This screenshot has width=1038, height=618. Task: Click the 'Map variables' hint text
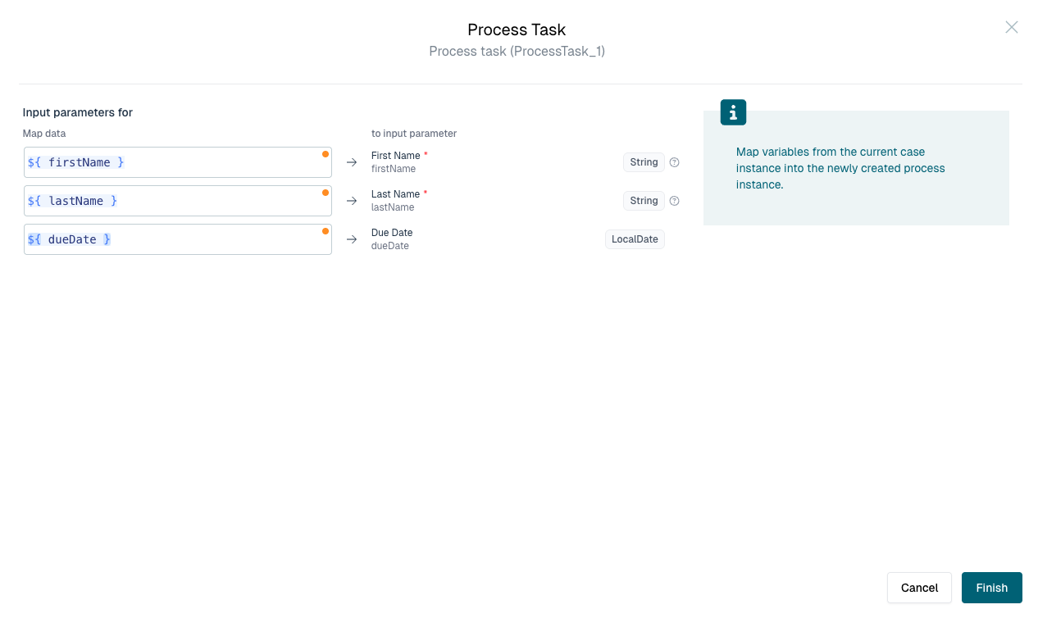840,168
